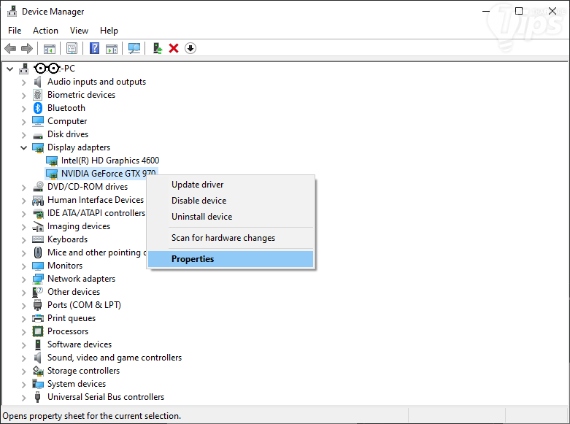Click the DVD/CD-ROM drives disc icon
Image resolution: width=570 pixels, height=424 pixels.
point(38,187)
